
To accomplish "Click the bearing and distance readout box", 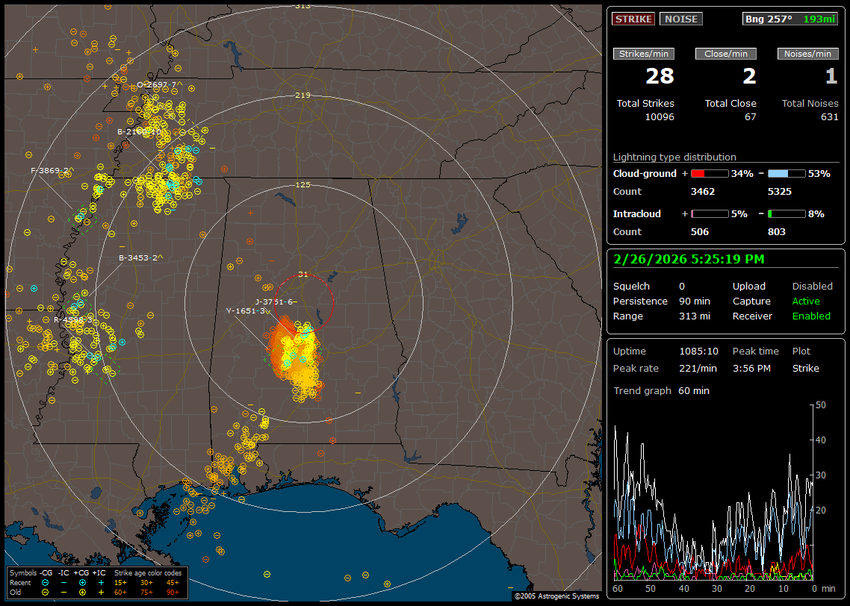I will coord(790,19).
